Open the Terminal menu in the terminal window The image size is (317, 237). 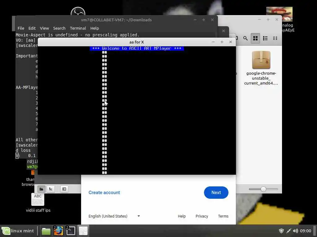click(78, 28)
